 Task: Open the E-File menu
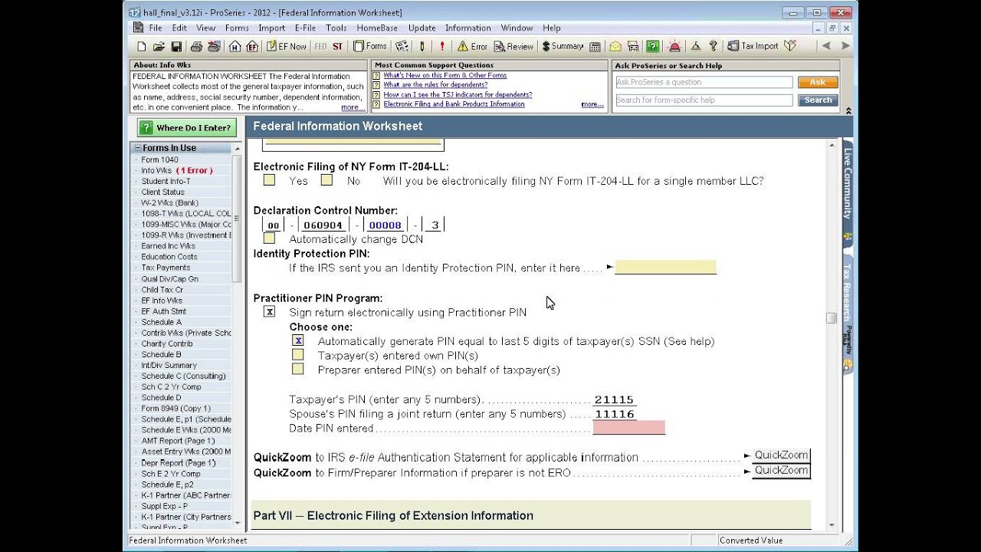tap(305, 28)
